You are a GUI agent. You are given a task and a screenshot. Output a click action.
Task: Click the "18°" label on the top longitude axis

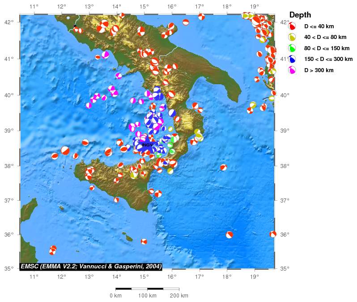227,6
